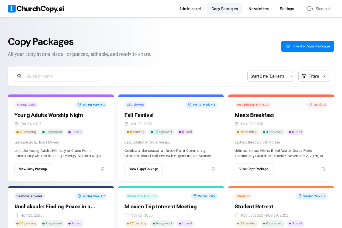Click the 27 pending badge
Viewport: 342px width, 228px height.
pos(136,223)
